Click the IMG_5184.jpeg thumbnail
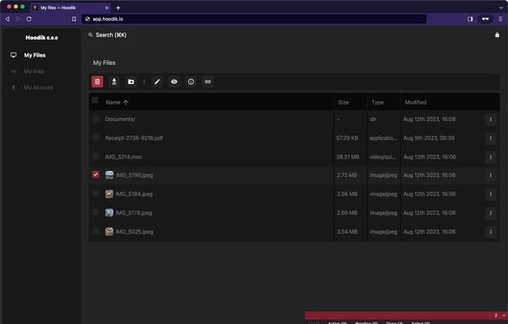The height and width of the screenshot is (324, 508). (x=109, y=194)
